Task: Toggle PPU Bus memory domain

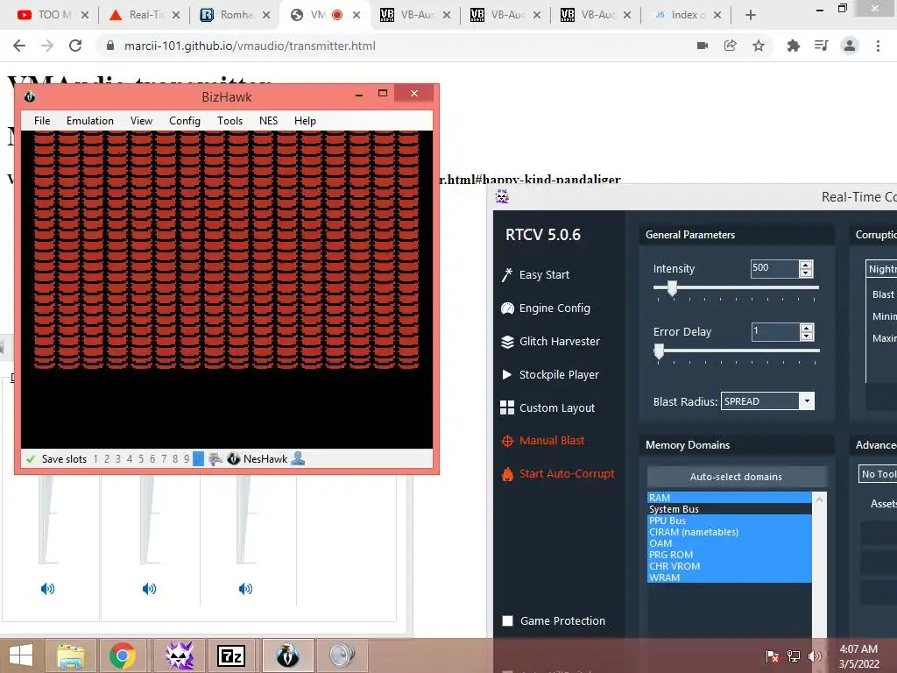Action: (730, 521)
